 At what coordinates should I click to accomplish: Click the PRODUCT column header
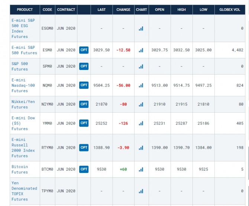[x=25, y=10]
